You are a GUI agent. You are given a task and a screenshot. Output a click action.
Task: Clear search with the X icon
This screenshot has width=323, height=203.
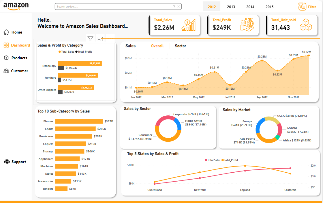pos(179,6)
